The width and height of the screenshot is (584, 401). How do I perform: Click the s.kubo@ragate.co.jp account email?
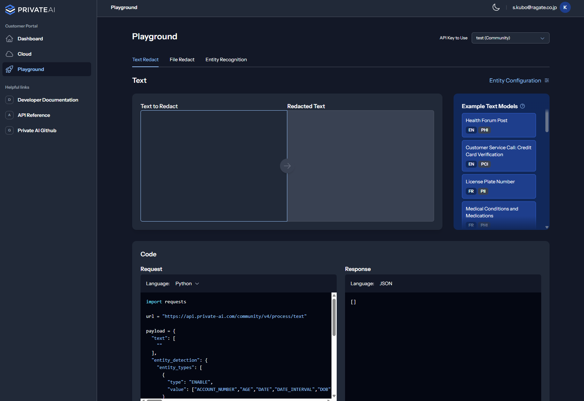[x=534, y=7]
